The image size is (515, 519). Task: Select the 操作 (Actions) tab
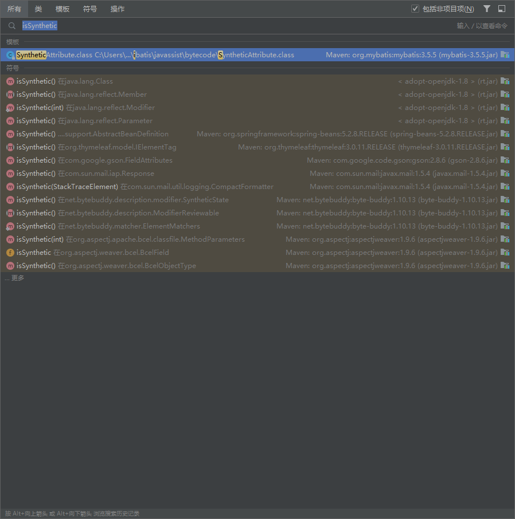(x=118, y=9)
